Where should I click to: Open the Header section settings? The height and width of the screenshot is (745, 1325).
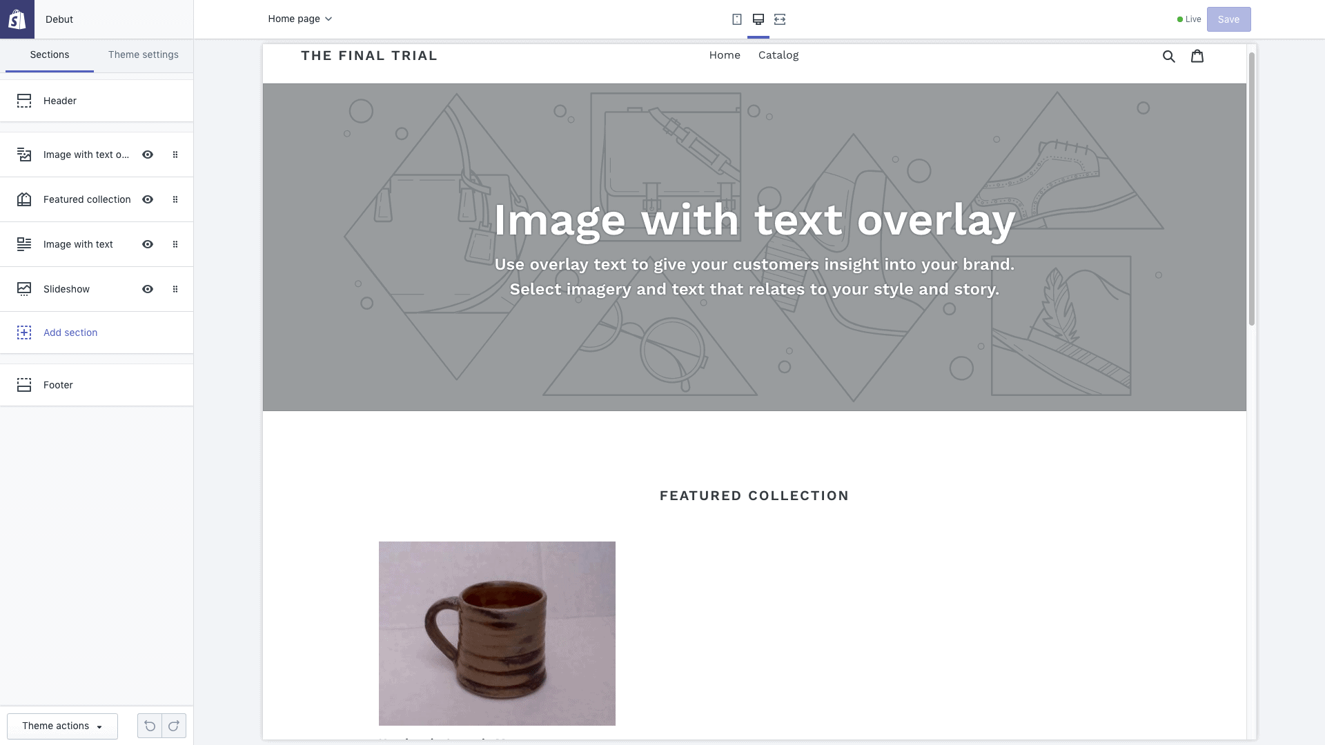(97, 101)
